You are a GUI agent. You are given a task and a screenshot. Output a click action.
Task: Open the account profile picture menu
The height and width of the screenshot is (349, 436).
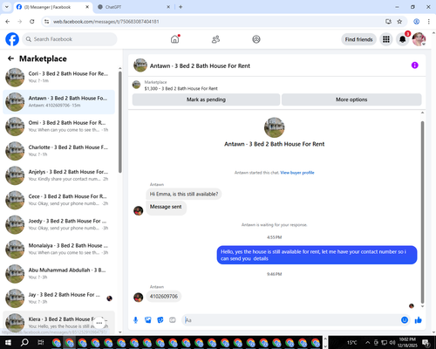[x=419, y=39]
